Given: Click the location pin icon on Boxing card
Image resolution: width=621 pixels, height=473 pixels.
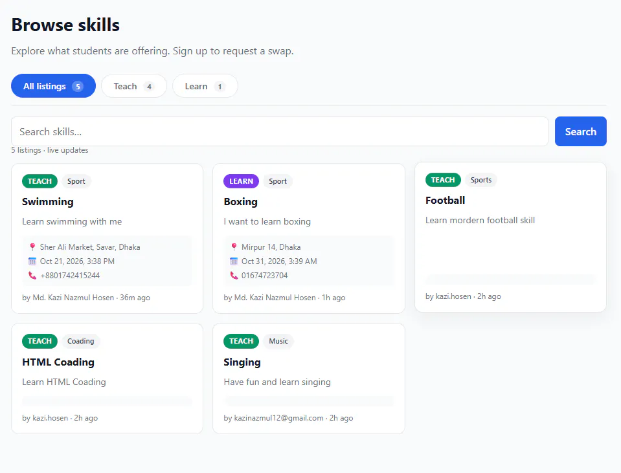Looking at the screenshot, I should point(234,247).
